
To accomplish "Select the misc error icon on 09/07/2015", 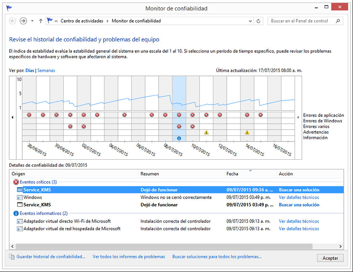I will click(179, 126).
